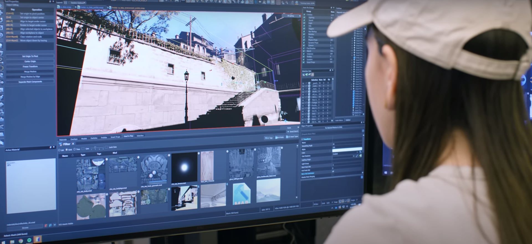Open the Saved Search dropdown
532x244 pixels.
click(293, 131)
